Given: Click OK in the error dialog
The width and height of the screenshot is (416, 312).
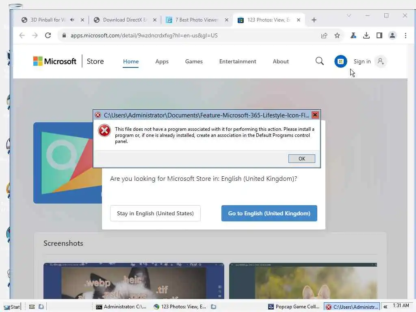Looking at the screenshot, I should click(x=302, y=159).
